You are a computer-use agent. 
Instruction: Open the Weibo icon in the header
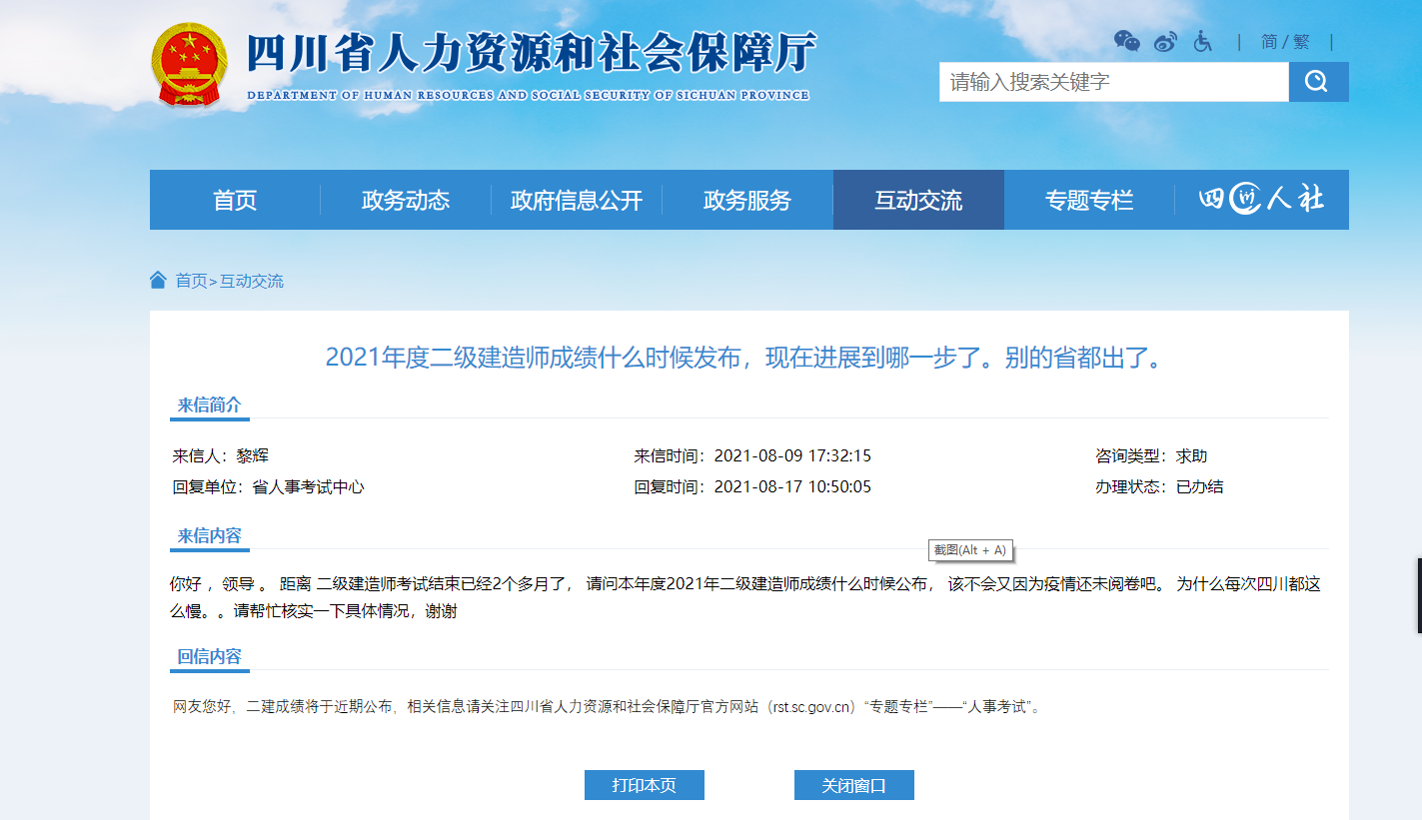1164,42
